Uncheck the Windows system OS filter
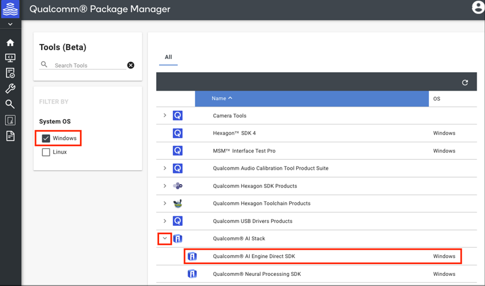 pyautogui.click(x=46, y=138)
